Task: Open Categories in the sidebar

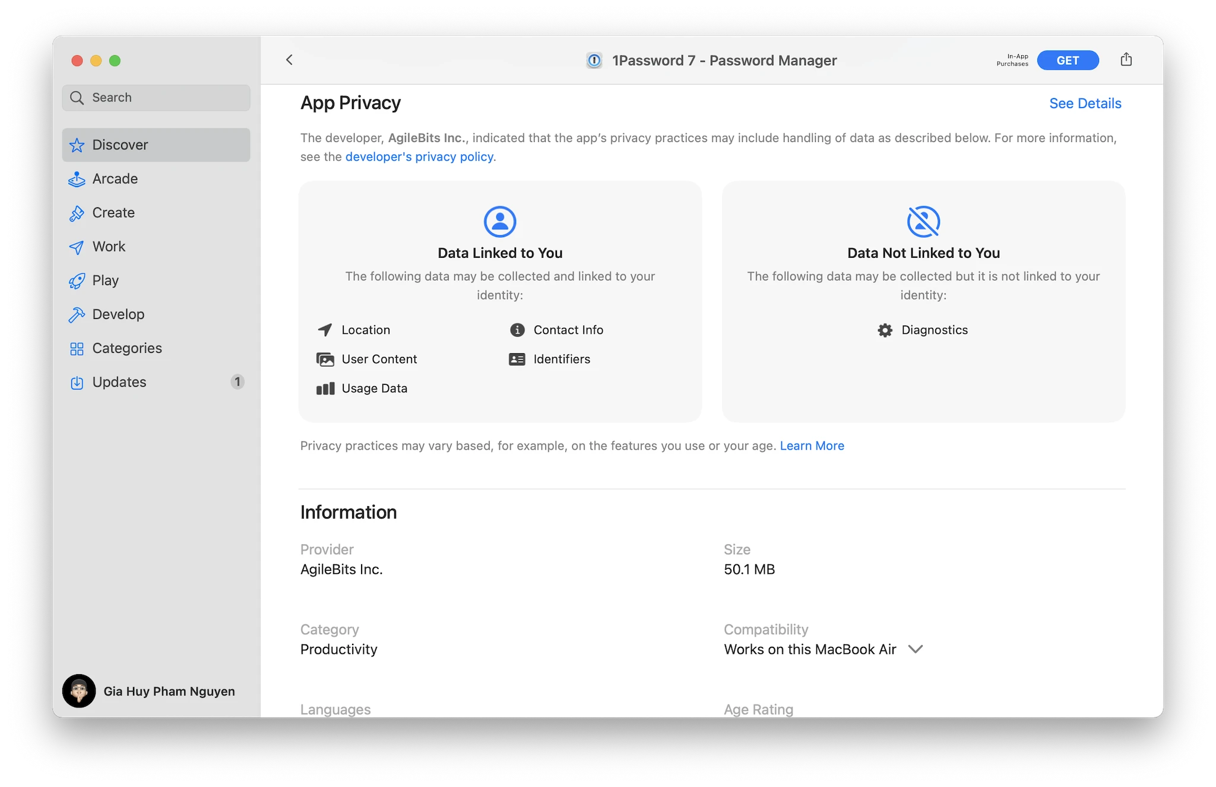Action: [x=156, y=348]
